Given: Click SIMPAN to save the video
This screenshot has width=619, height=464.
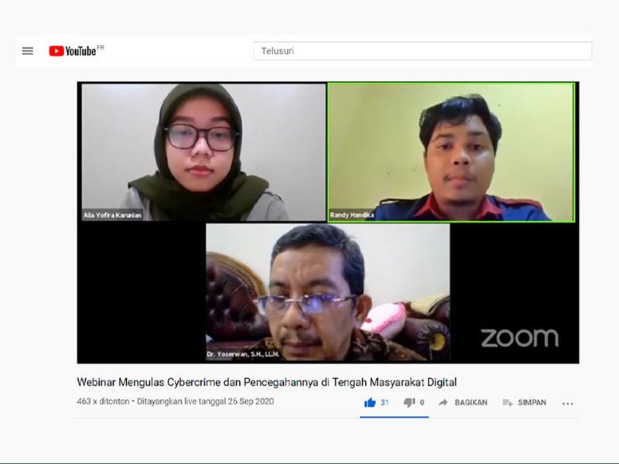Looking at the screenshot, I should click(532, 402).
